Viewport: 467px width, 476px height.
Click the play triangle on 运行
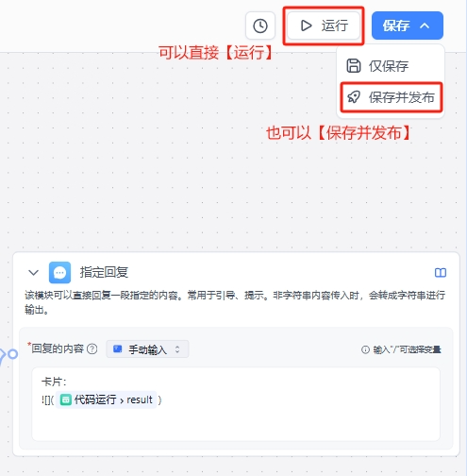pos(306,25)
